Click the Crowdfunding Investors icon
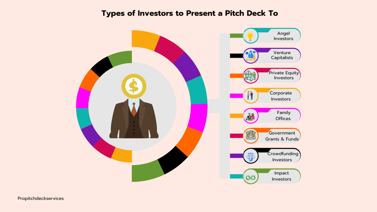This screenshot has height=212, width=377. click(x=251, y=156)
